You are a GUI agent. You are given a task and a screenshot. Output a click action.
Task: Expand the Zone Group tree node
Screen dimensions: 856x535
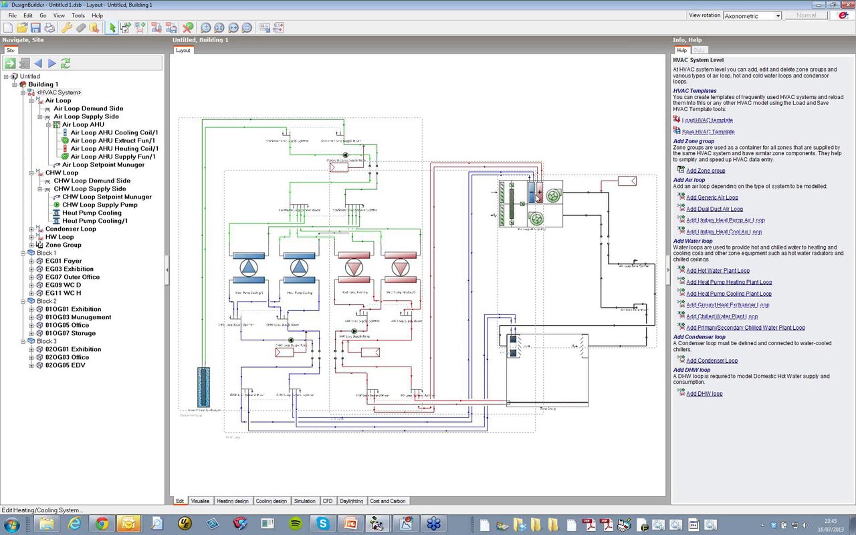pos(31,245)
